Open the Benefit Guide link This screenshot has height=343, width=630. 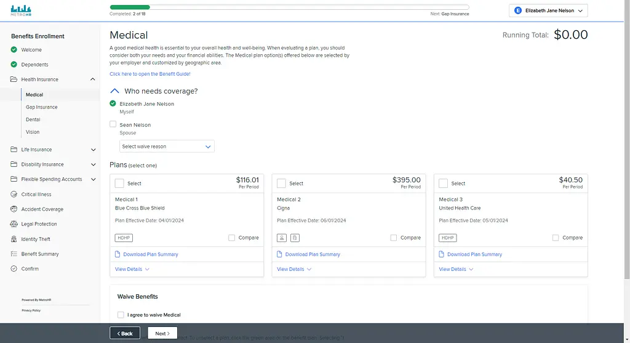150,74
